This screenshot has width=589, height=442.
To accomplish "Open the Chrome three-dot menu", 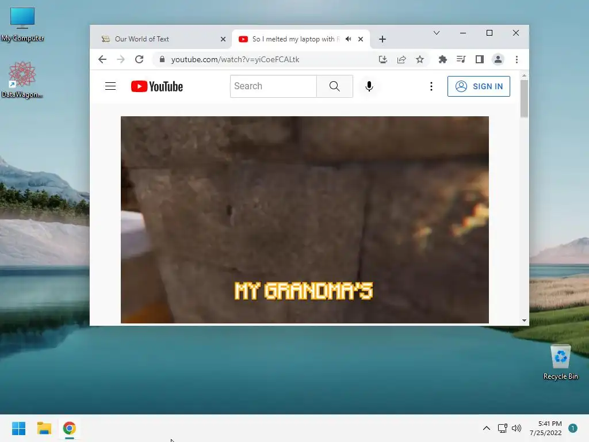I will [517, 59].
